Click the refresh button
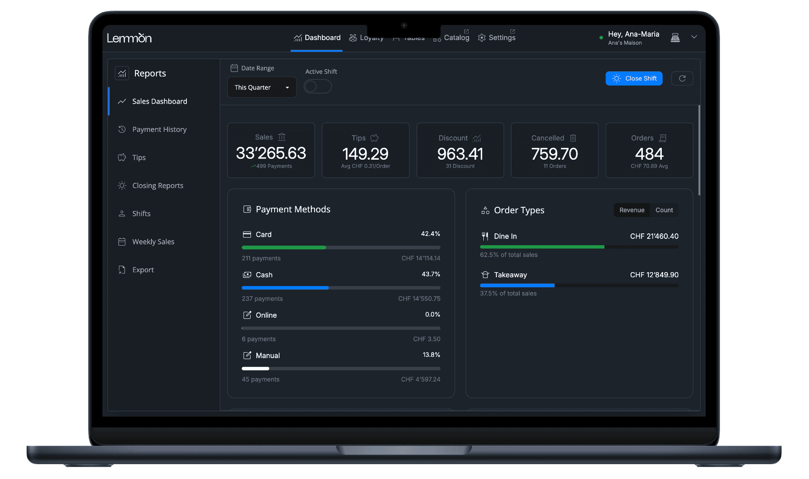 point(682,79)
